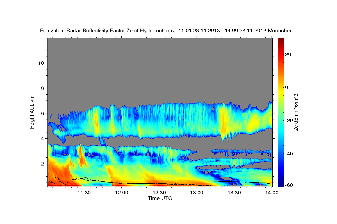Click the height tick label '8'

(42, 88)
